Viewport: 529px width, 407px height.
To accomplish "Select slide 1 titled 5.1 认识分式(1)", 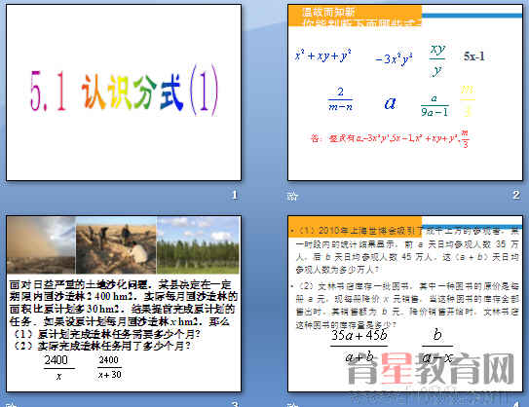I will [124, 92].
